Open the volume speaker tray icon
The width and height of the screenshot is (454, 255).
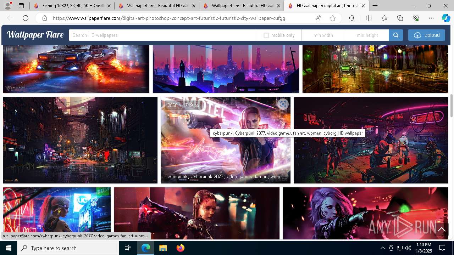tap(408, 248)
